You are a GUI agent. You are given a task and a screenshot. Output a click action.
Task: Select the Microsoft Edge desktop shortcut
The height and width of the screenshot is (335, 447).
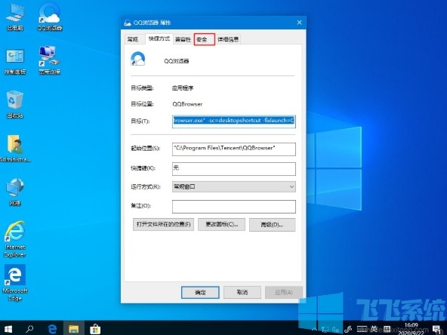15,283
